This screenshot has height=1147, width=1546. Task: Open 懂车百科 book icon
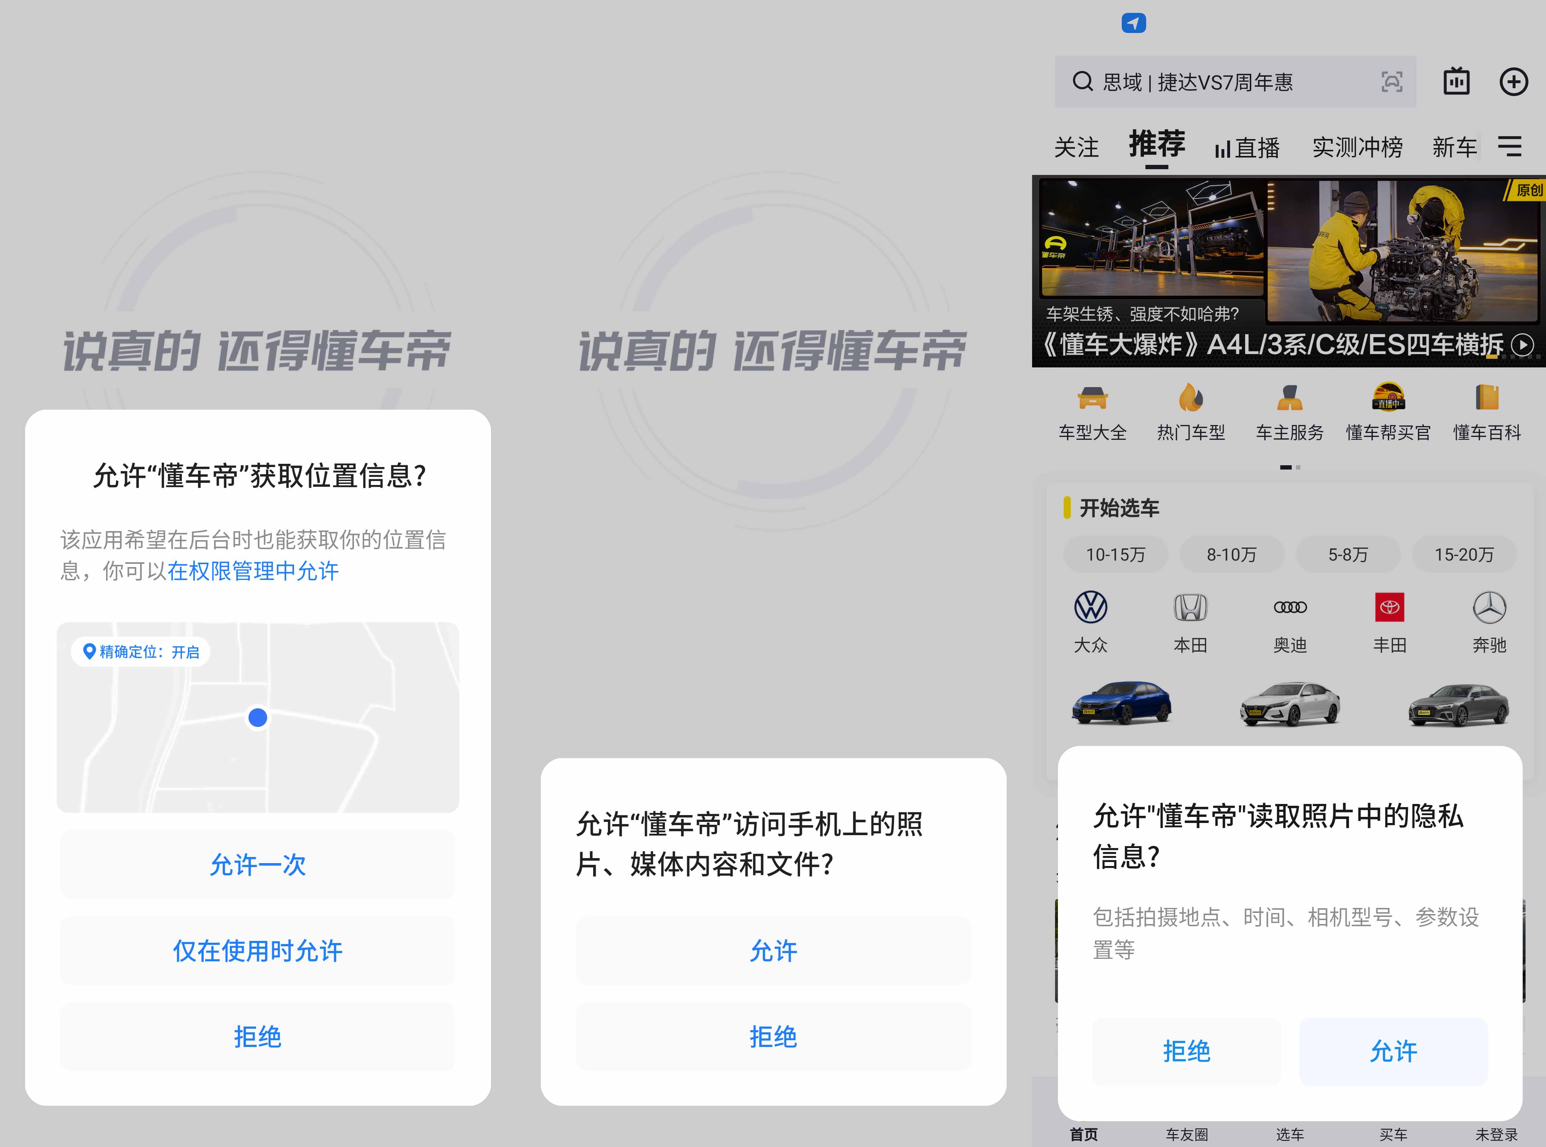(x=1487, y=398)
